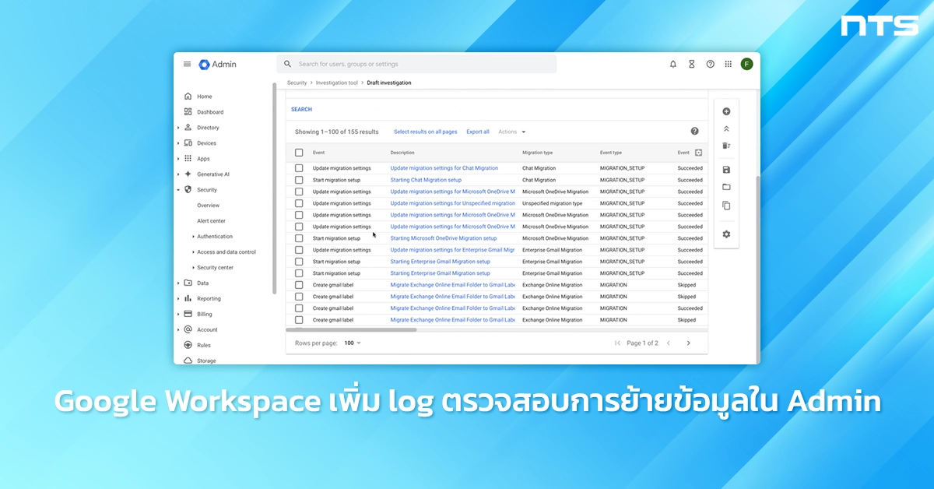Click the Storage cloud icon
The width and height of the screenshot is (934, 489).
tap(188, 361)
